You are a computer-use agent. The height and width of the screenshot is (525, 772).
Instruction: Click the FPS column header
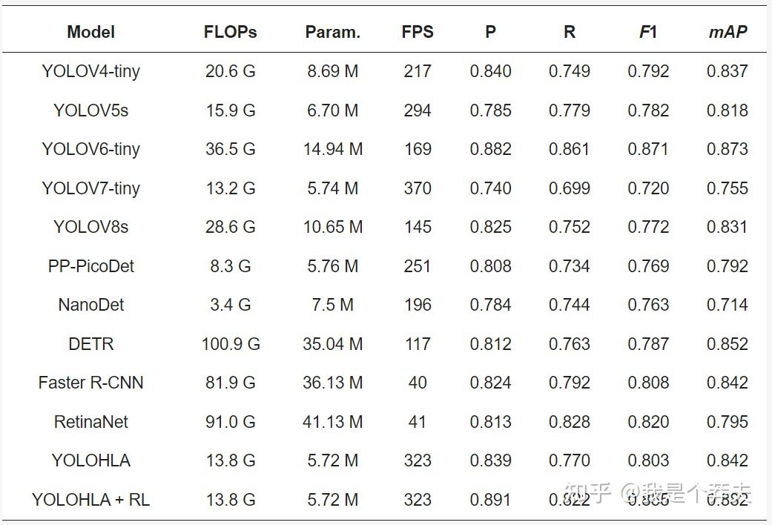[418, 32]
